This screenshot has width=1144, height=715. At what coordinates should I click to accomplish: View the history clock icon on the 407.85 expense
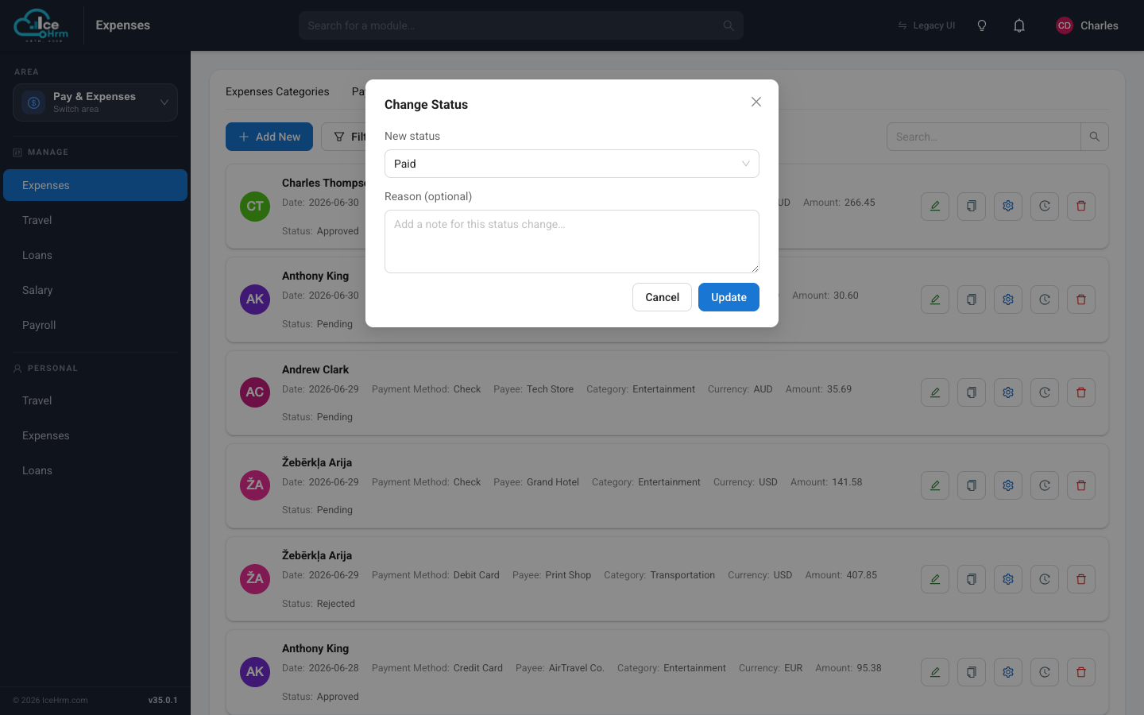[1045, 579]
